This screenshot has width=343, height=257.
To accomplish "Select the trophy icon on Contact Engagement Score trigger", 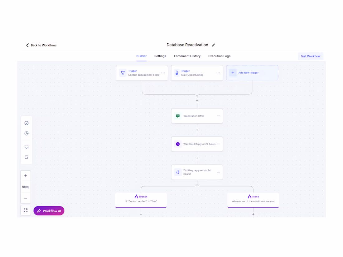I will point(123,73).
